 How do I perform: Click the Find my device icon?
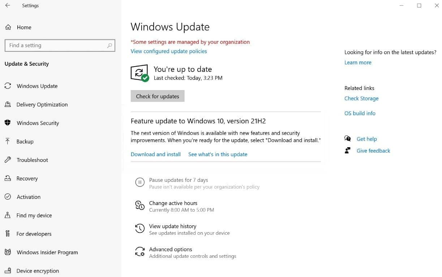tap(8, 215)
